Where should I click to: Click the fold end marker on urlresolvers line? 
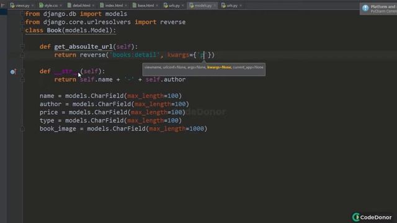click(x=22, y=22)
